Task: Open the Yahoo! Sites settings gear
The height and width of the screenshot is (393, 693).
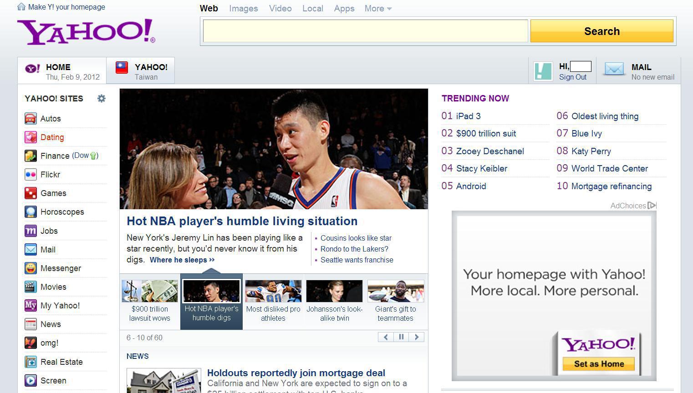Action: (101, 98)
